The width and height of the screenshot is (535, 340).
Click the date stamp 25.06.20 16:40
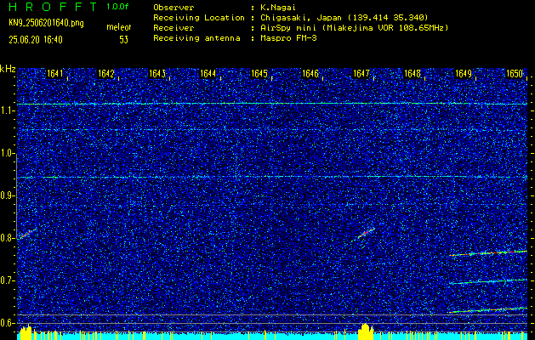(36, 40)
